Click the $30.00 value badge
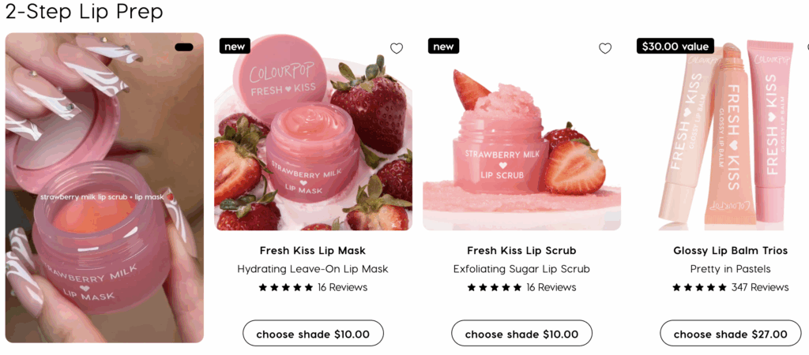809x355 pixels. pyautogui.click(x=675, y=47)
